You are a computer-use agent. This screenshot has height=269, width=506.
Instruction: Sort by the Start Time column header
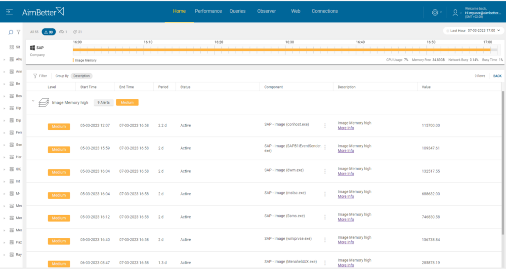tap(88, 87)
